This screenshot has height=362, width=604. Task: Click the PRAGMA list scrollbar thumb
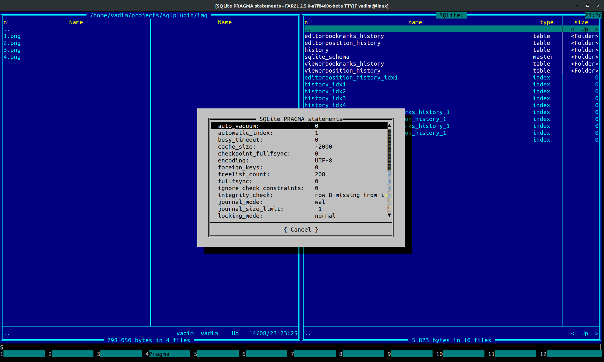(389, 150)
